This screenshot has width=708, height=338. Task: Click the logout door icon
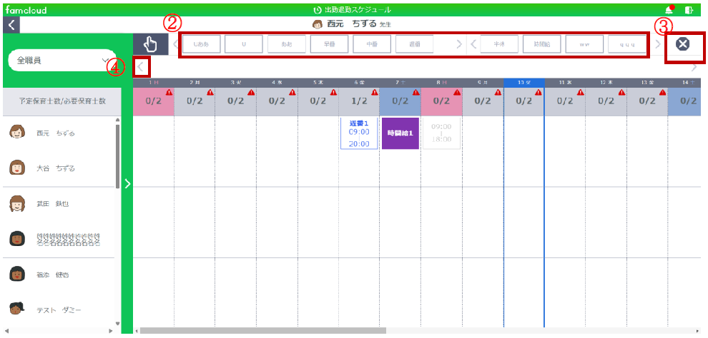[x=689, y=10]
